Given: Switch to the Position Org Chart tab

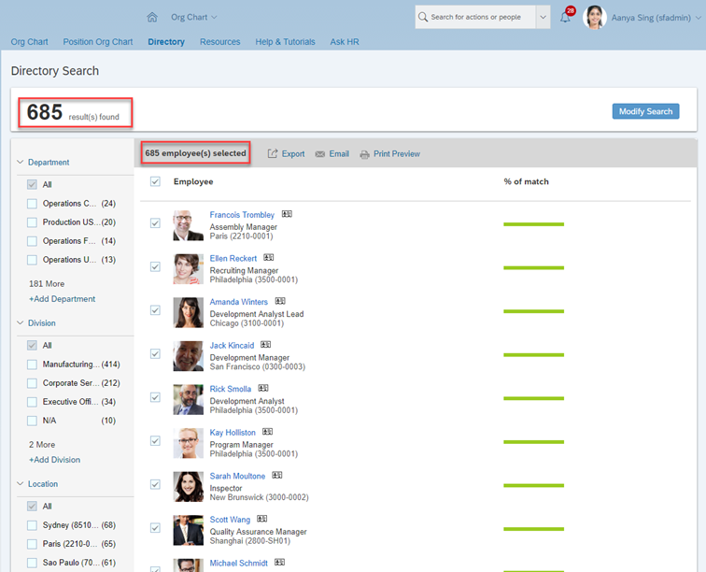Looking at the screenshot, I should 98,42.
